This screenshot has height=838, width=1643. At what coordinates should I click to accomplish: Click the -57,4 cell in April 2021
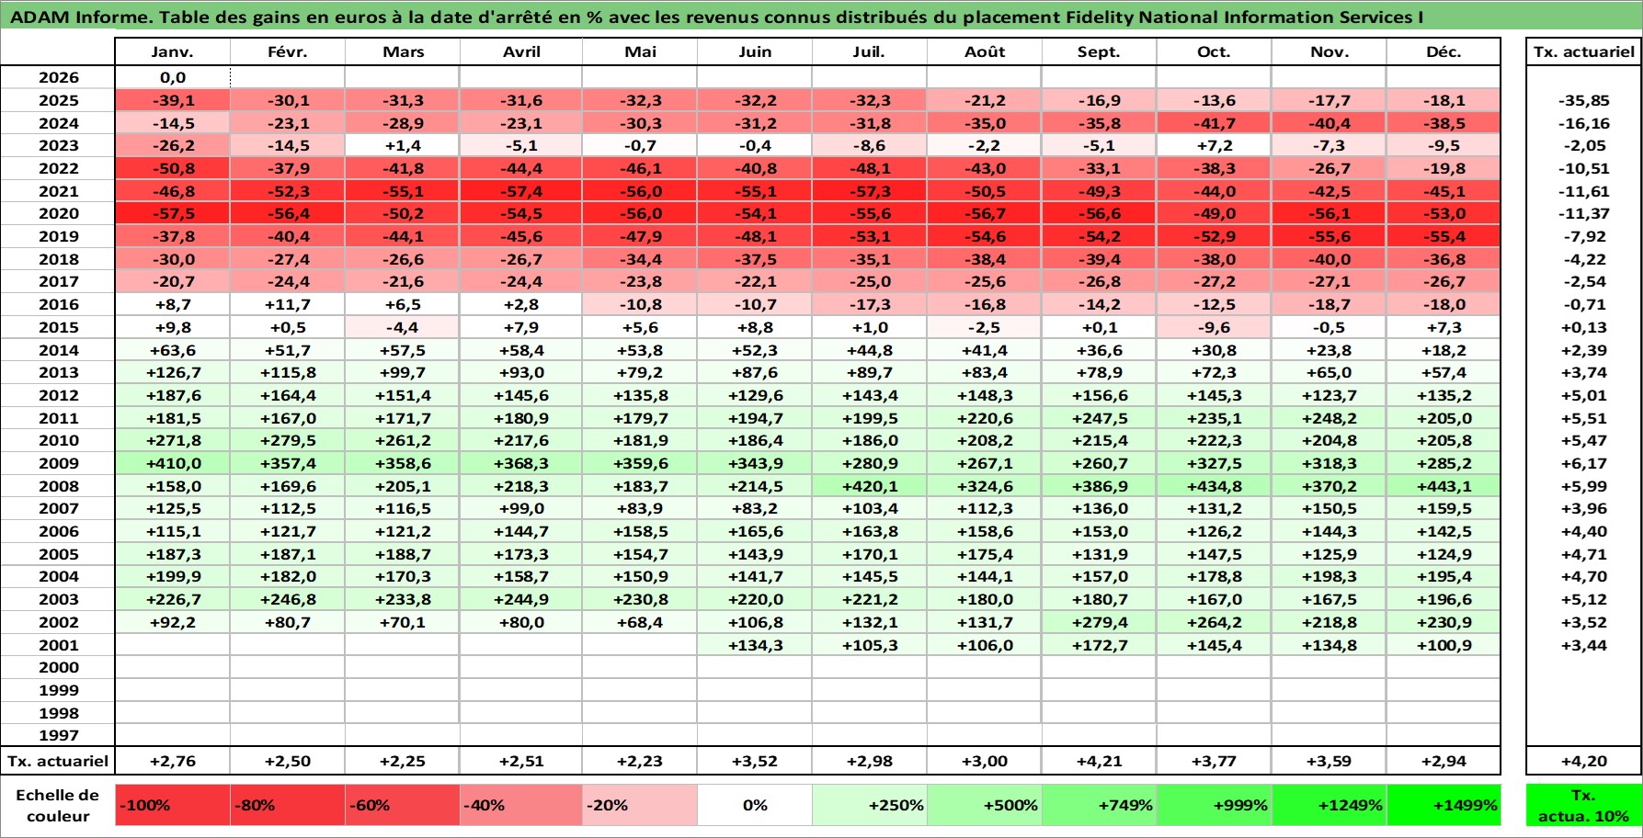point(521,191)
